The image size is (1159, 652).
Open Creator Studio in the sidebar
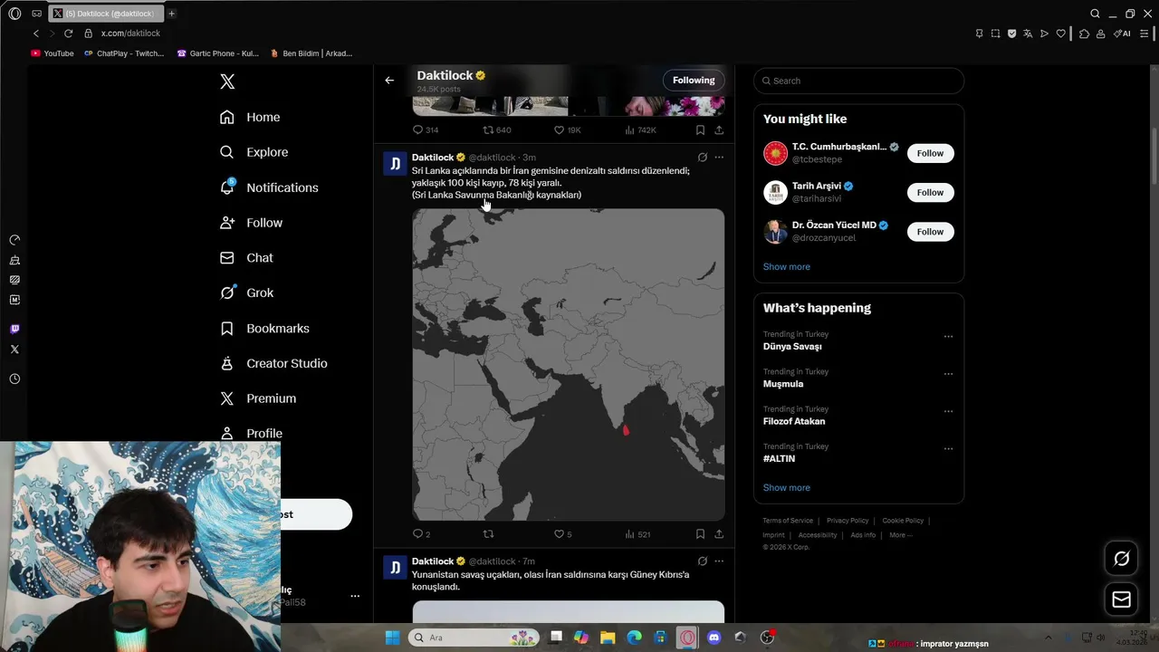coord(273,363)
